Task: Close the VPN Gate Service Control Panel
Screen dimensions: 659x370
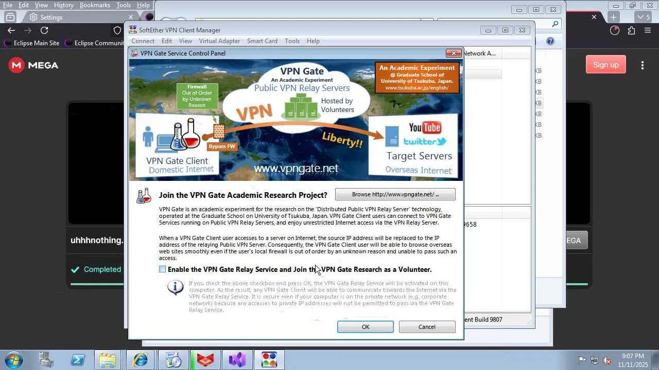Action: pos(454,53)
